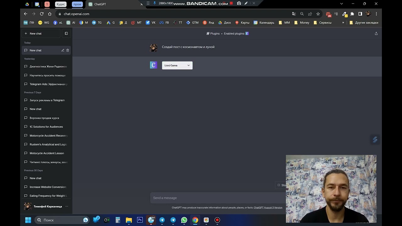
Task: Open the Сервисы bookmarks folder
Action: coord(322,23)
